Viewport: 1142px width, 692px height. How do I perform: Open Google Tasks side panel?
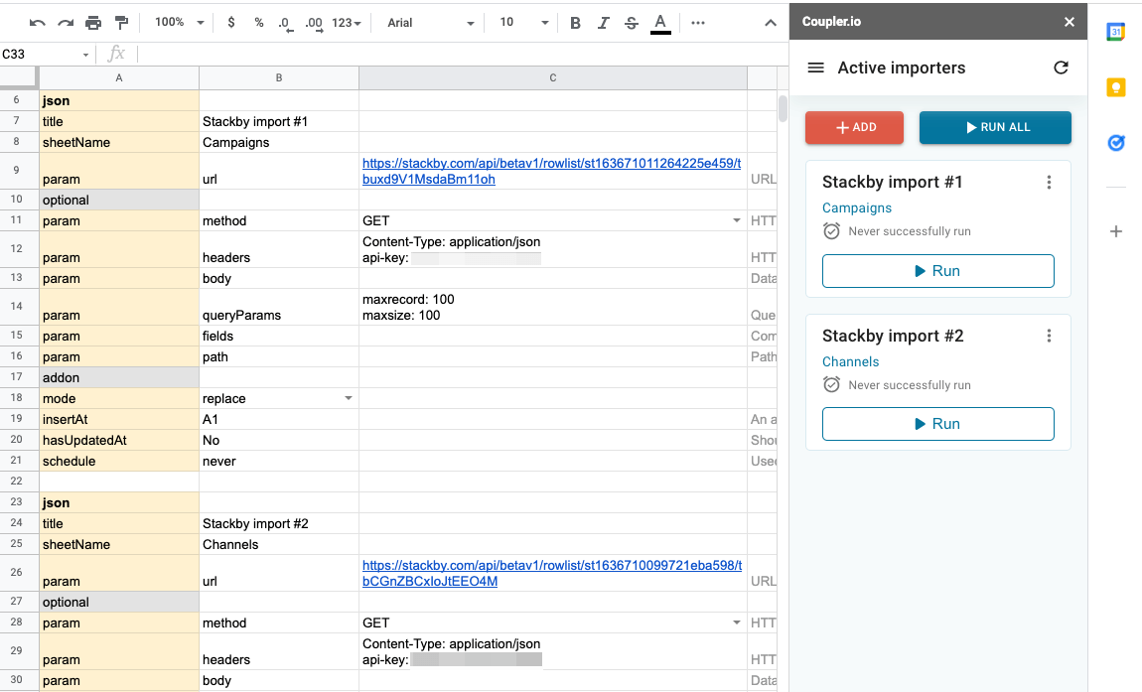point(1116,143)
